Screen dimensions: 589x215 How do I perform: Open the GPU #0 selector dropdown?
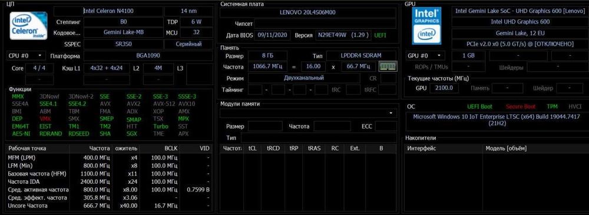point(425,56)
